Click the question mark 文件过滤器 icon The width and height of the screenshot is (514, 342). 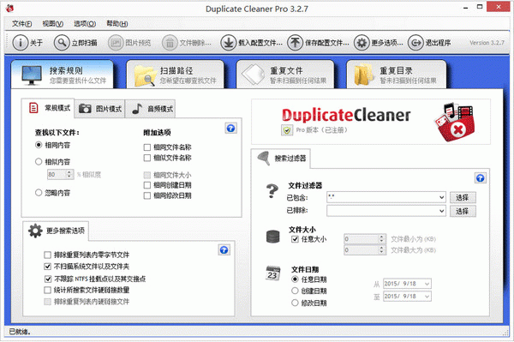tap(272, 191)
